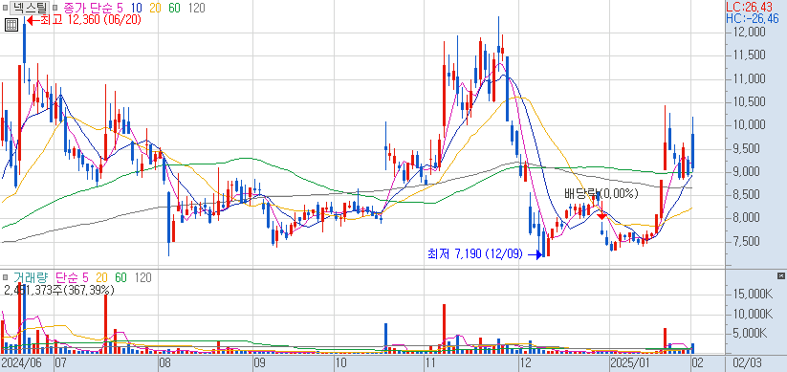Click the 10 month on the time axis
Screen dimensions: 787x372
coord(341,363)
